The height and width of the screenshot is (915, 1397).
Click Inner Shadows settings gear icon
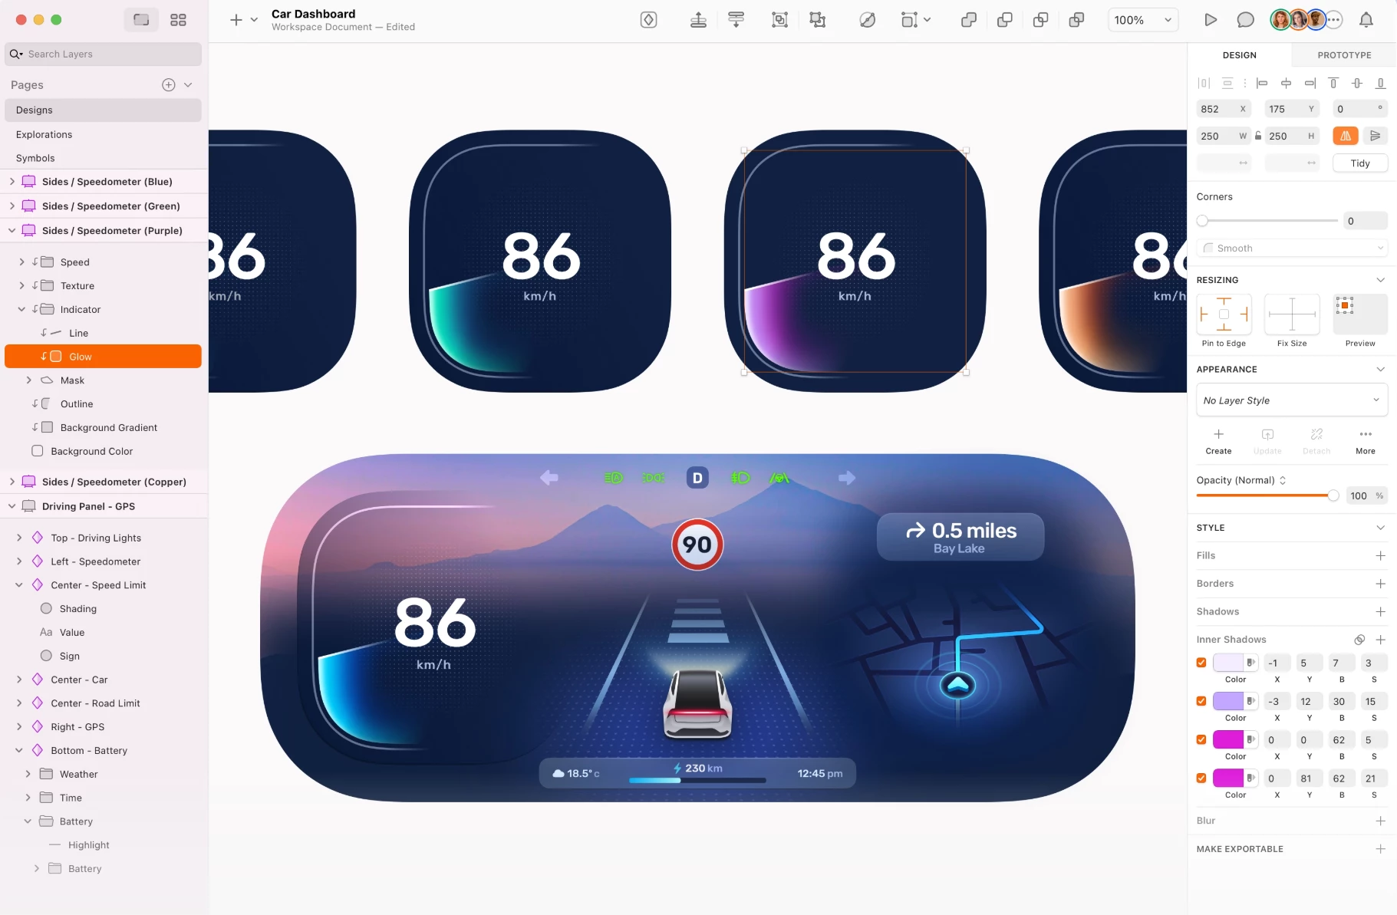click(x=1359, y=640)
